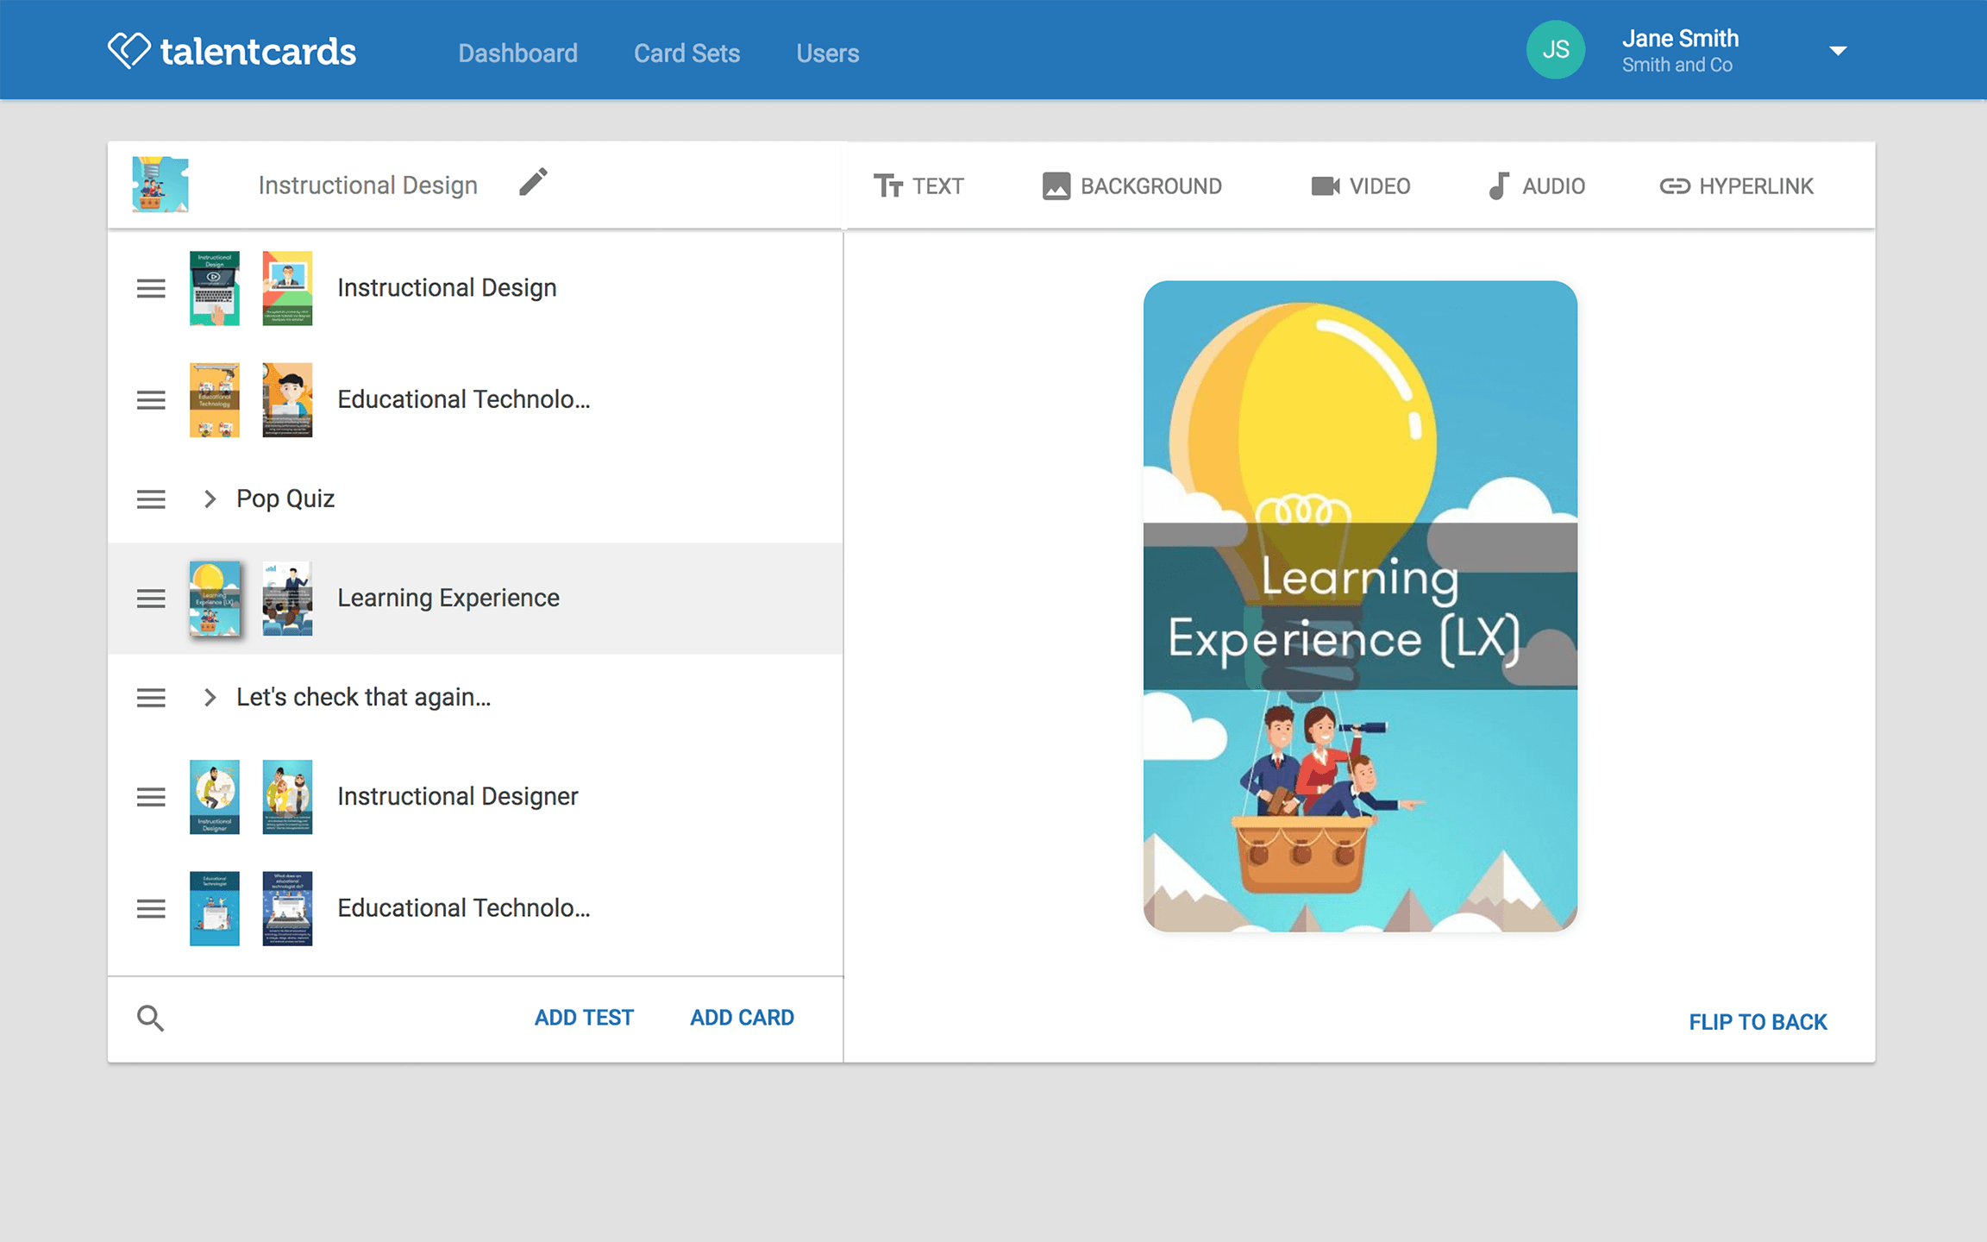Grab drag handle of Let's check that again row
This screenshot has width=1987, height=1242.
click(151, 698)
